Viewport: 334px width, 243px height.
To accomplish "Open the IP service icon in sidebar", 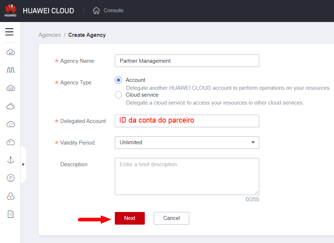I will click(x=10, y=178).
